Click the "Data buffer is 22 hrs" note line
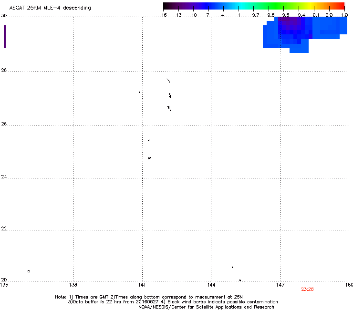This screenshot has width=353, height=310. pyautogui.click(x=173, y=302)
